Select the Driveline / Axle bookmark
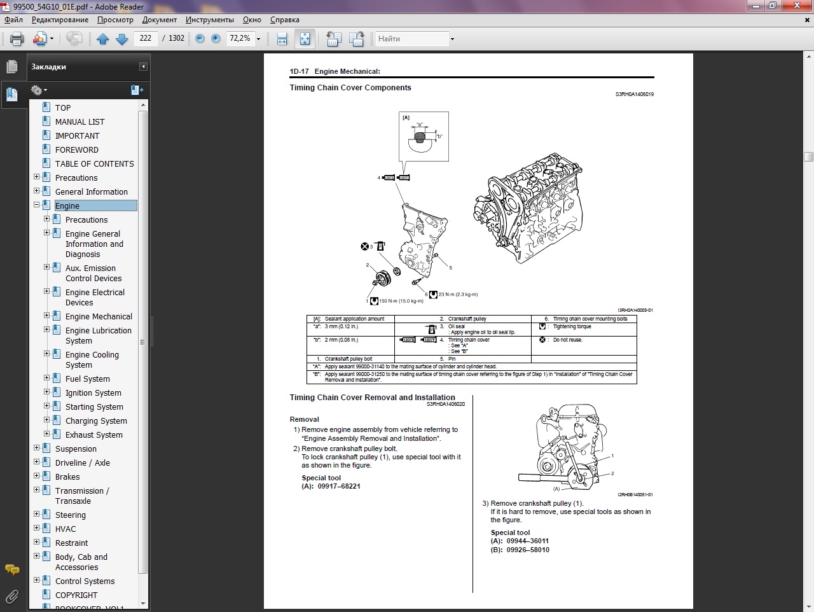 click(x=83, y=463)
